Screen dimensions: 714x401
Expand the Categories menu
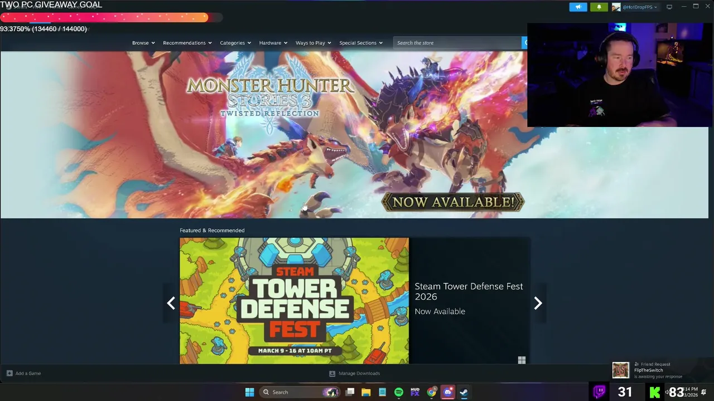pos(235,43)
